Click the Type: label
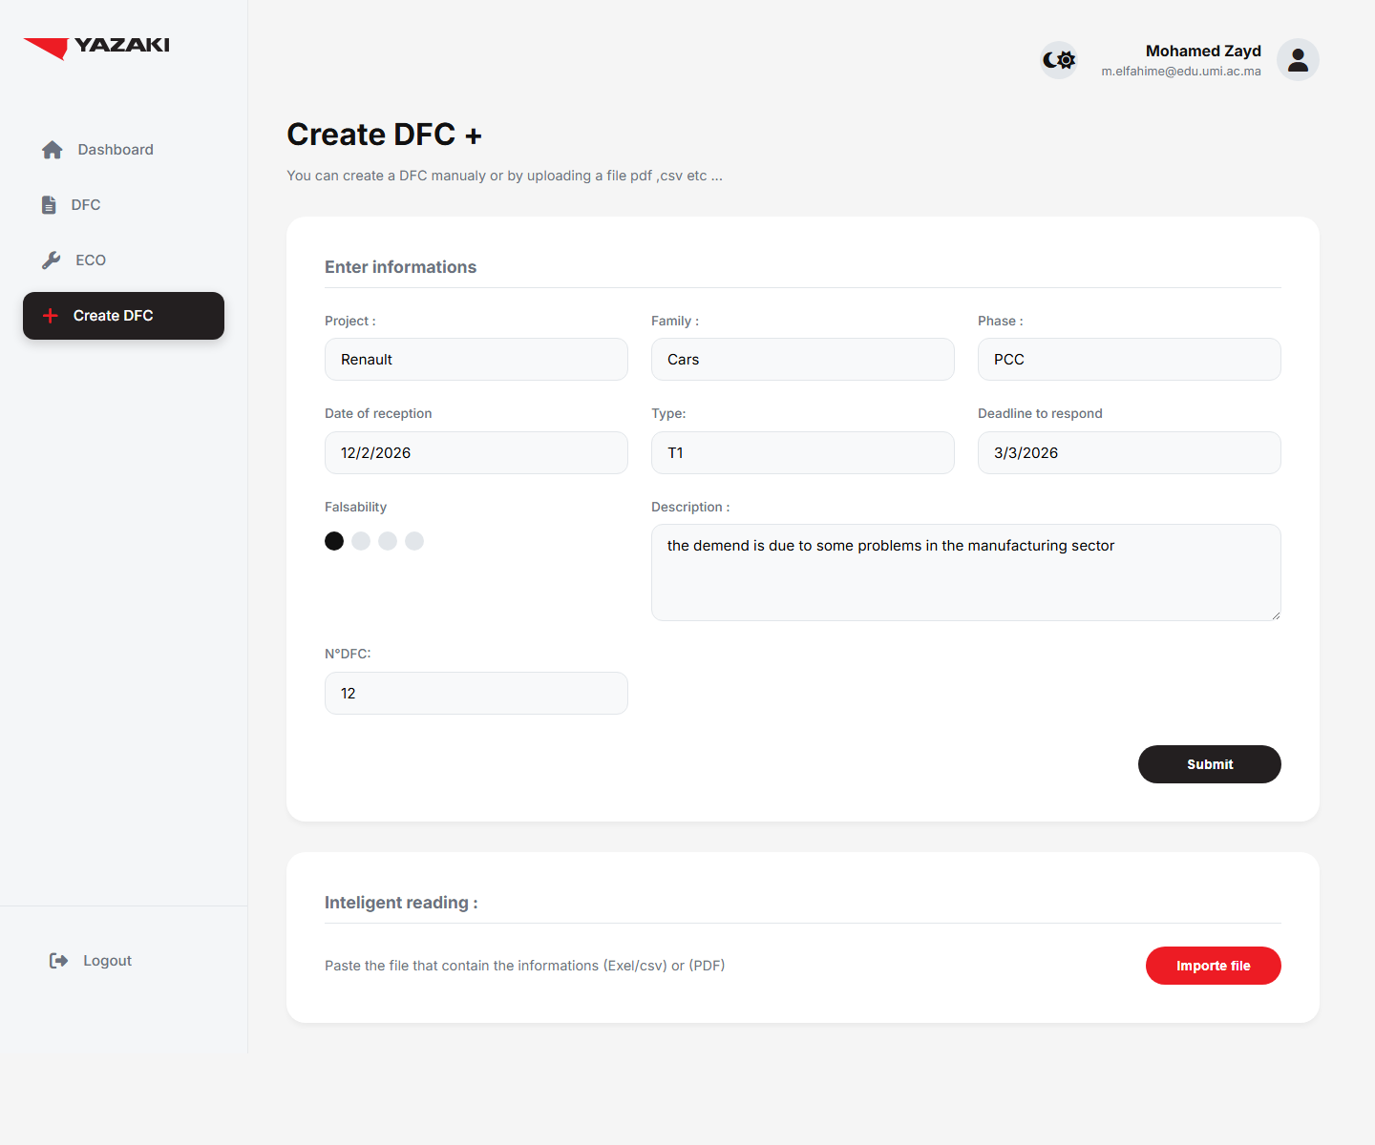 [668, 413]
